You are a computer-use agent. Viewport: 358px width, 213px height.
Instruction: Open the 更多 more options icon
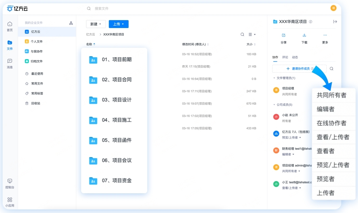(x=325, y=35)
